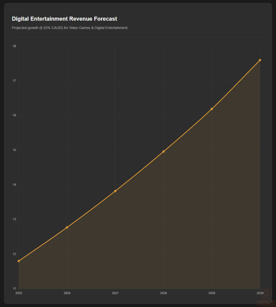Image resolution: width=276 pixels, height=307 pixels.
Task: Click the 11 y-axis label
Action: click(14, 288)
